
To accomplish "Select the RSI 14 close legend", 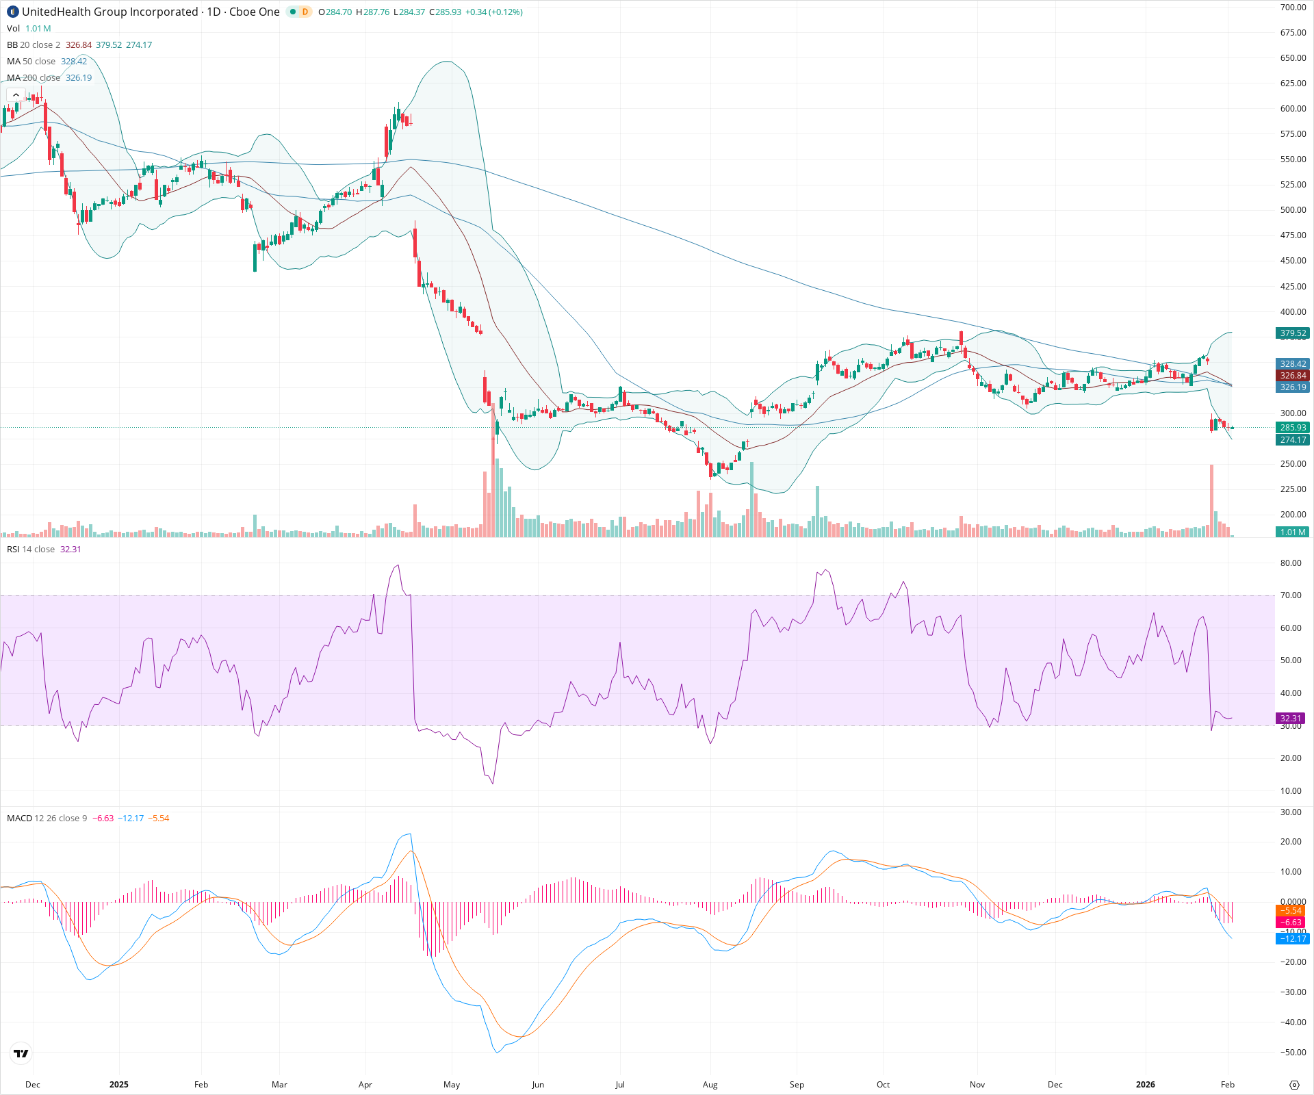I will (x=31, y=549).
